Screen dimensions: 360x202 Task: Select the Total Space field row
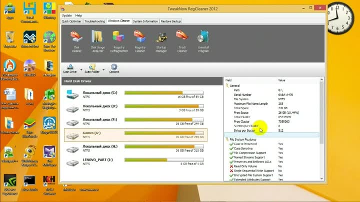(272, 108)
